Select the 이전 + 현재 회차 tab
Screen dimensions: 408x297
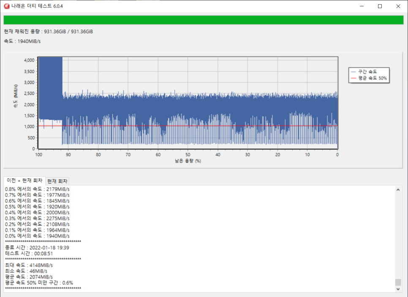click(x=24, y=181)
